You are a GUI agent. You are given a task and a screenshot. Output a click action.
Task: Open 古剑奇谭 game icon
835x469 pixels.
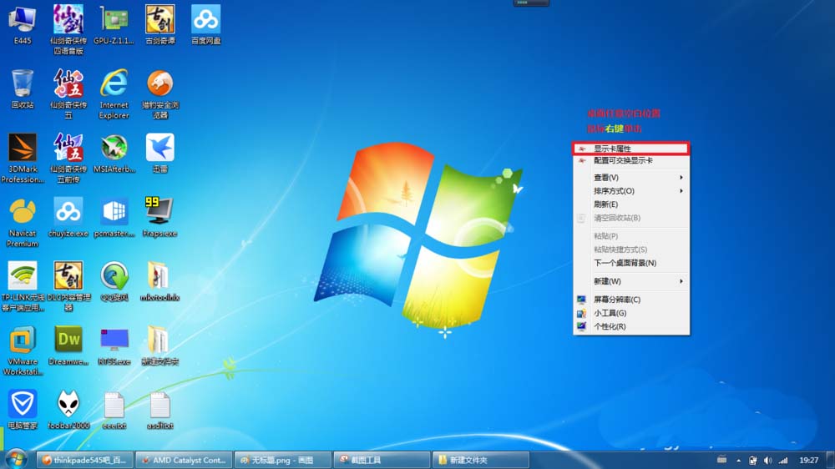[x=159, y=25]
